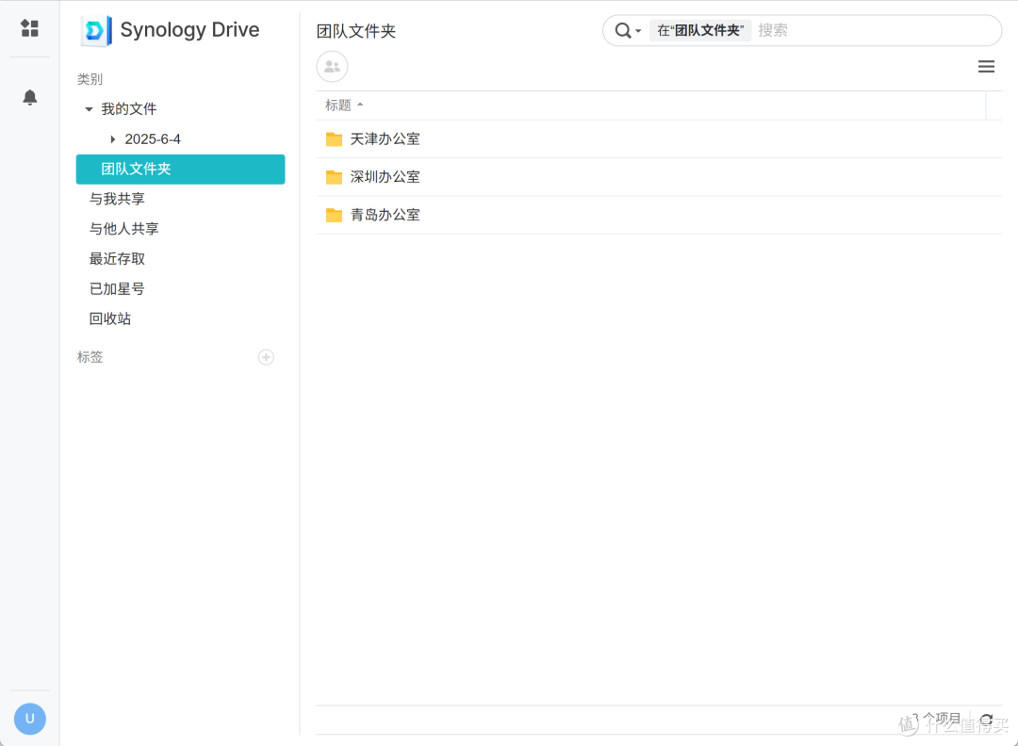Click the 深圳办公室 folder icon
Screen dimensions: 1018x746
coord(334,177)
